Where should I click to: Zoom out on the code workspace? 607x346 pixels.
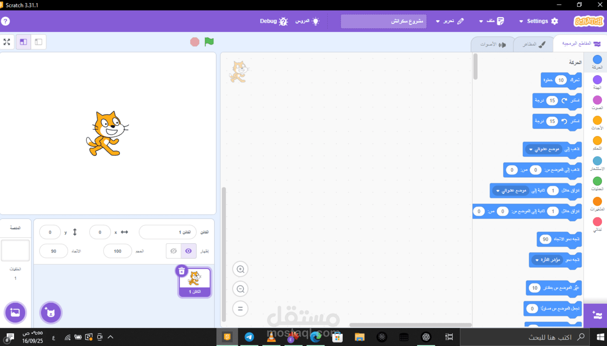[x=240, y=289]
